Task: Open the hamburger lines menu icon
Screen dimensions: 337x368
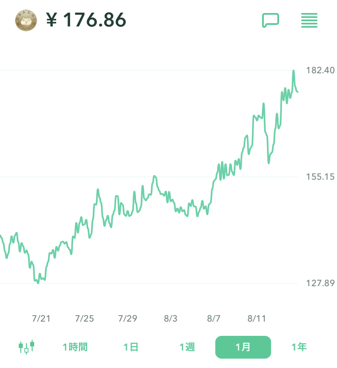Action: pos(309,20)
